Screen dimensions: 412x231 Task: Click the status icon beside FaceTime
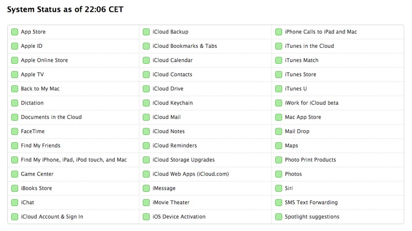[15, 132]
